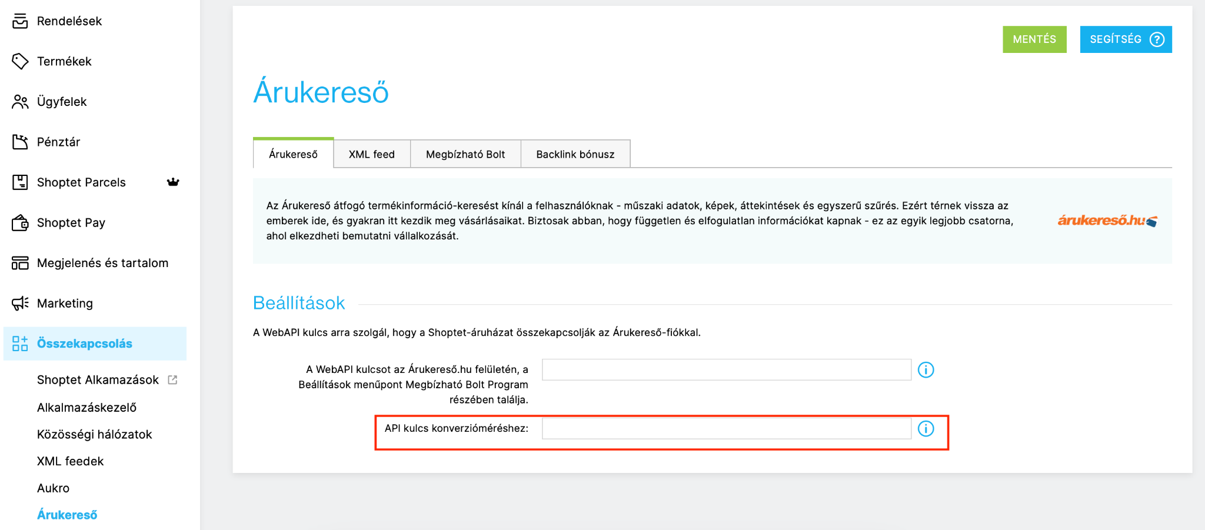Click the 'API kulcs konverzióméréshez:' label
This screenshot has width=1205, height=530.
[457, 428]
